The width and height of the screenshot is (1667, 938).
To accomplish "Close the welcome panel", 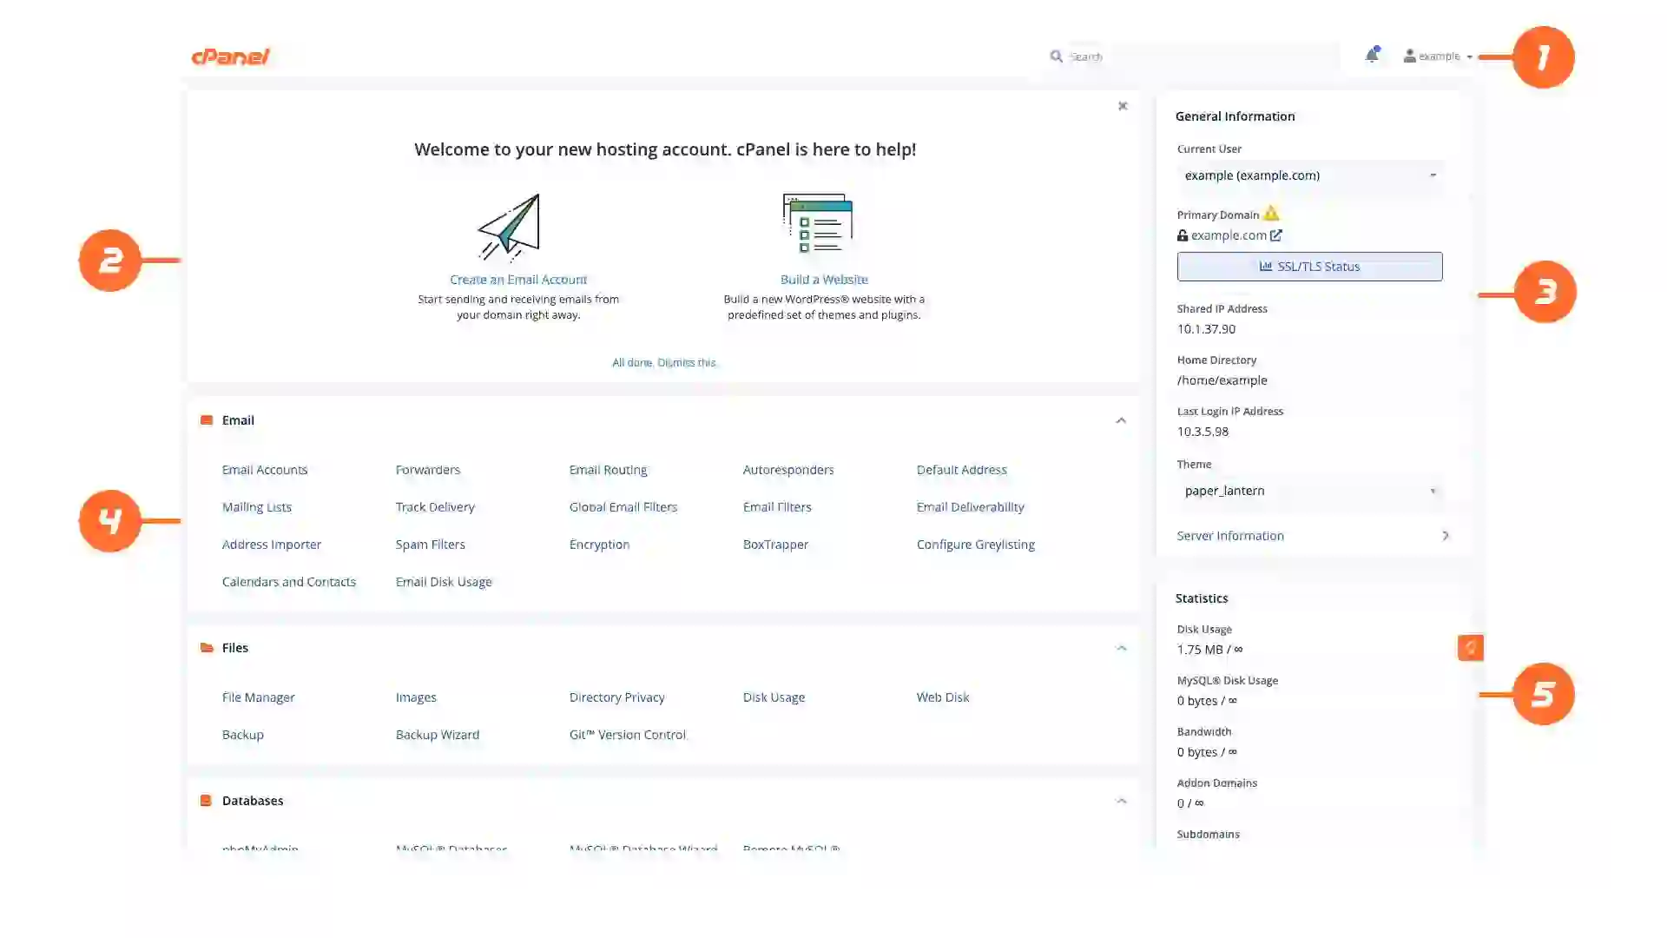I will [x=1123, y=106].
